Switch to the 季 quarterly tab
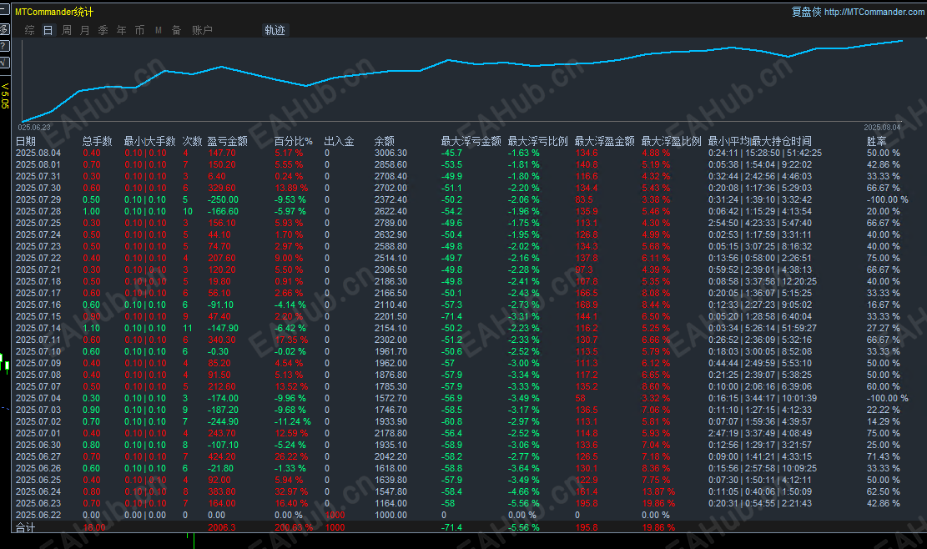This screenshot has width=927, height=549. 103,30
